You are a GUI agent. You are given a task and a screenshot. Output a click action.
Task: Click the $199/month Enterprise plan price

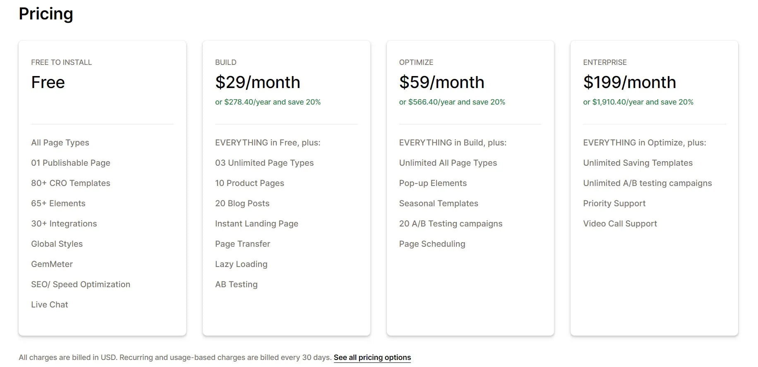point(629,82)
